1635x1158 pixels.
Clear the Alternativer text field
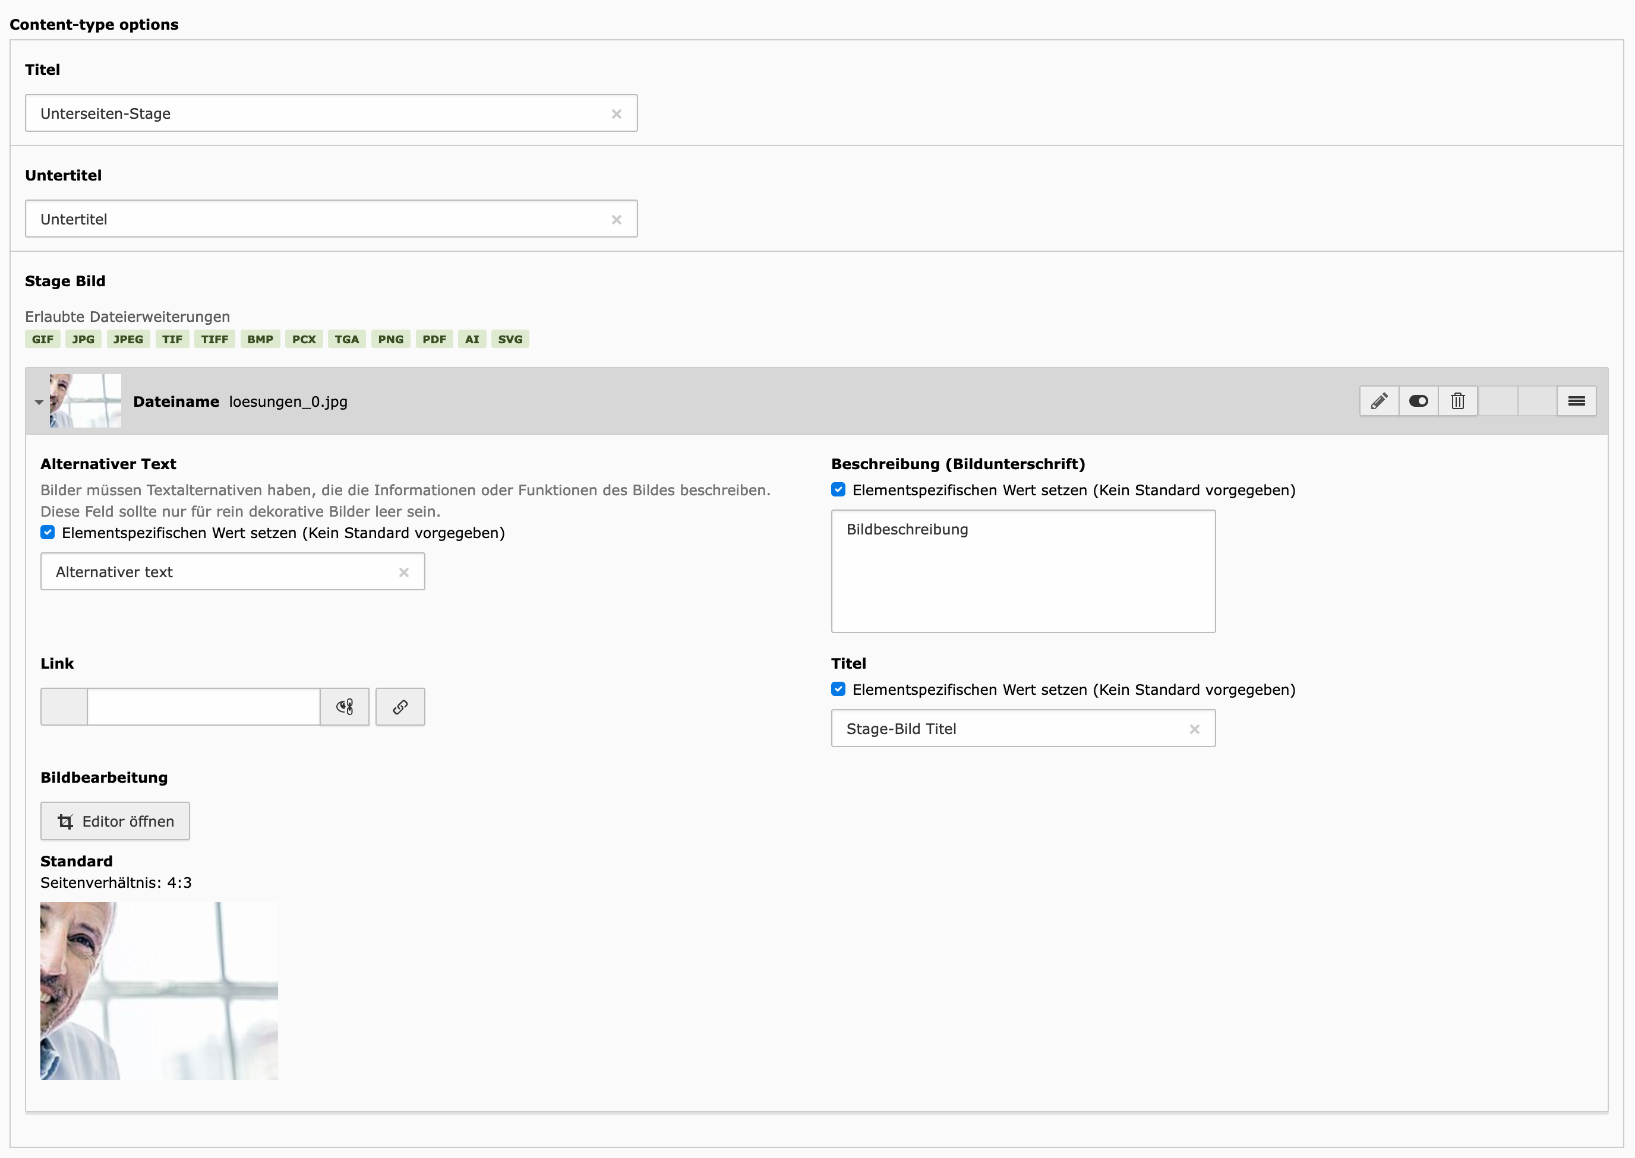[404, 572]
